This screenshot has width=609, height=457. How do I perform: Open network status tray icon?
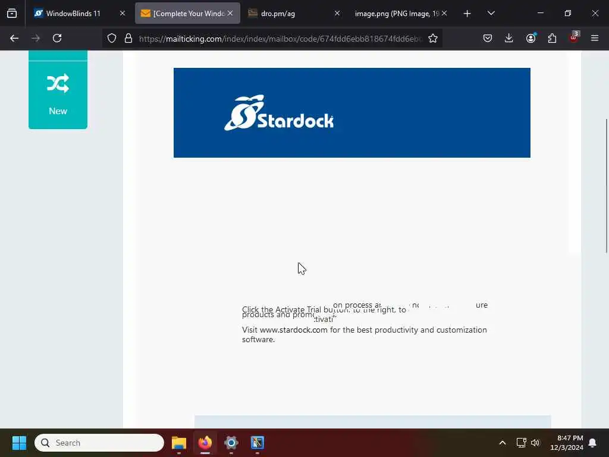point(521,443)
